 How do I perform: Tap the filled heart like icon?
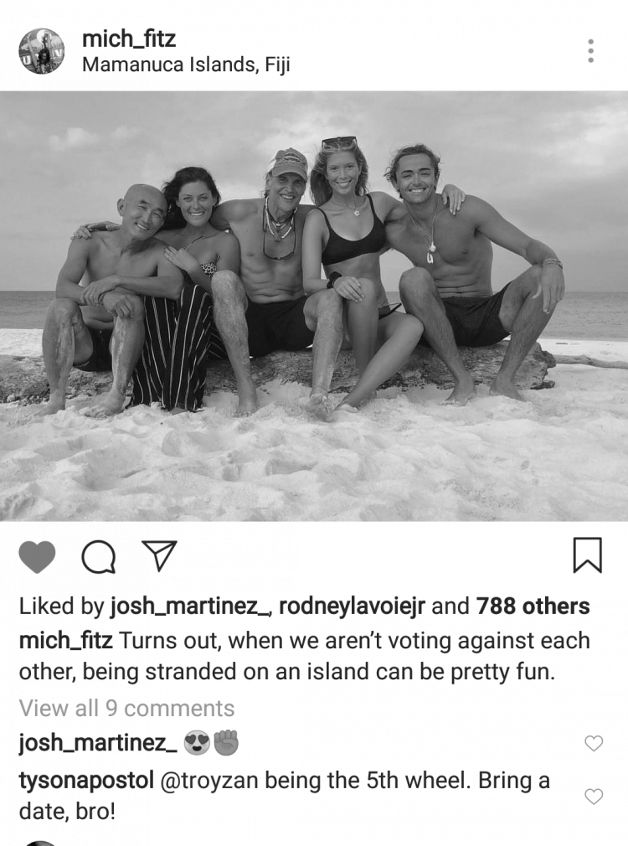(x=37, y=556)
